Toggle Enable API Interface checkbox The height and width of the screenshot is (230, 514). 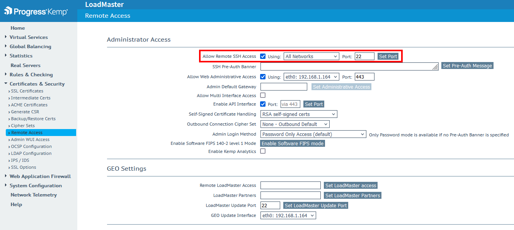click(263, 104)
